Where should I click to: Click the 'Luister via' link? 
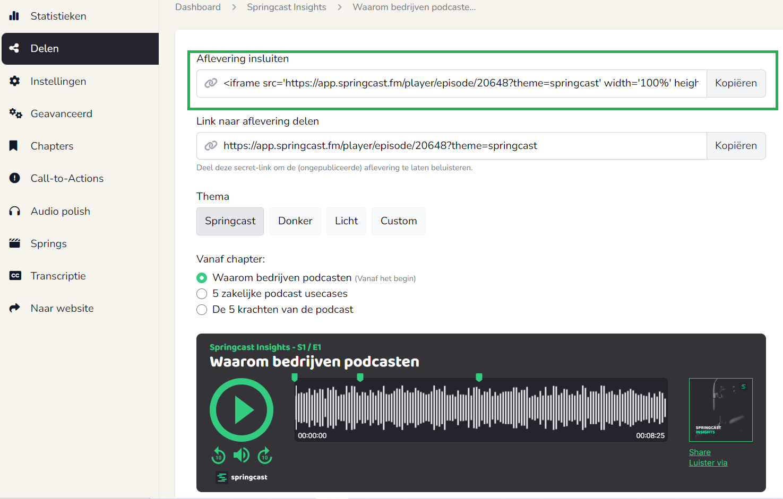coord(708,463)
